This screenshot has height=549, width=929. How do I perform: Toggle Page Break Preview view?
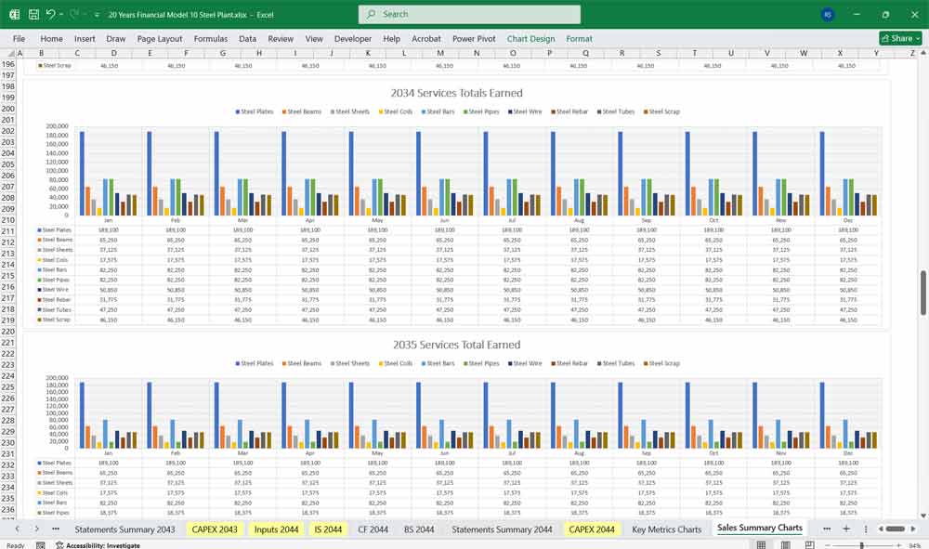[x=810, y=544]
